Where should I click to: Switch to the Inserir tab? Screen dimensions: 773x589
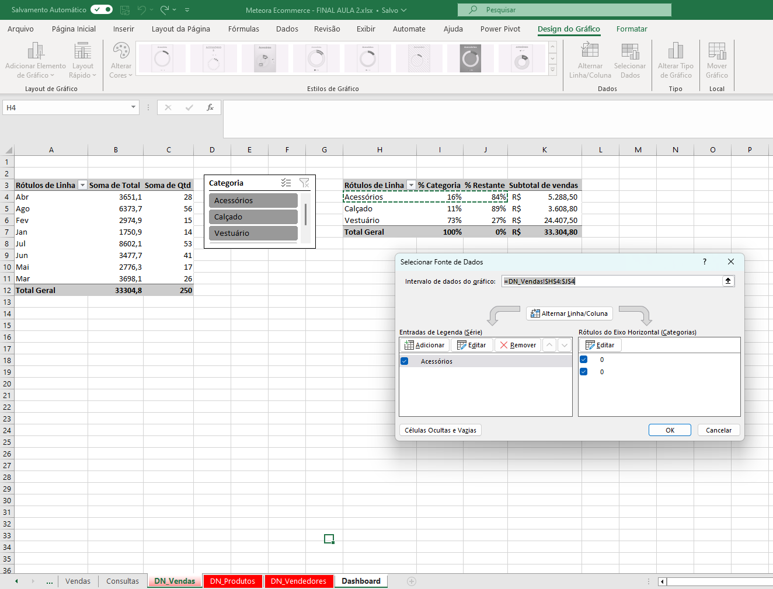[x=124, y=29]
